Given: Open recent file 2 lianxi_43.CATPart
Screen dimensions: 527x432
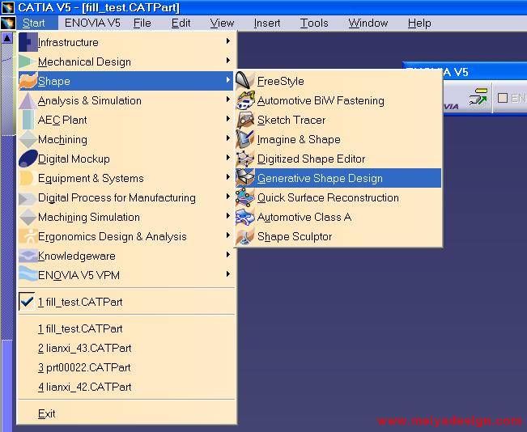Looking at the screenshot, I should click(84, 348).
